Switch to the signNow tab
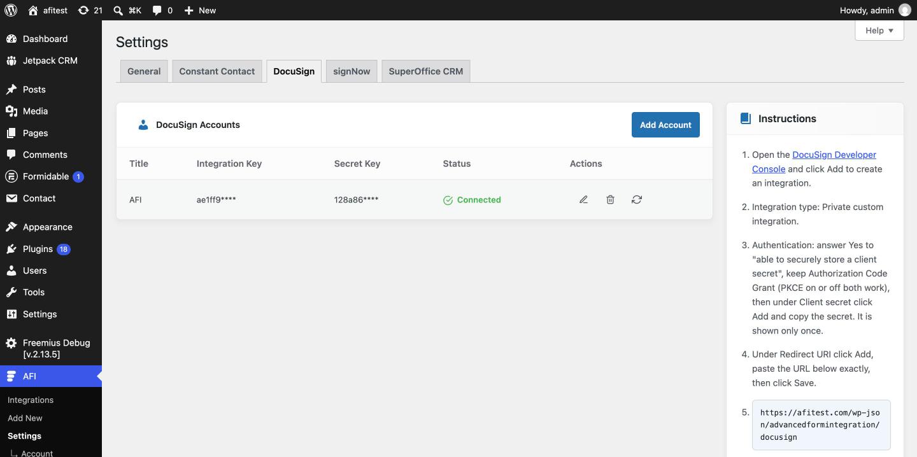Viewport: 917px width, 457px height. [x=352, y=71]
